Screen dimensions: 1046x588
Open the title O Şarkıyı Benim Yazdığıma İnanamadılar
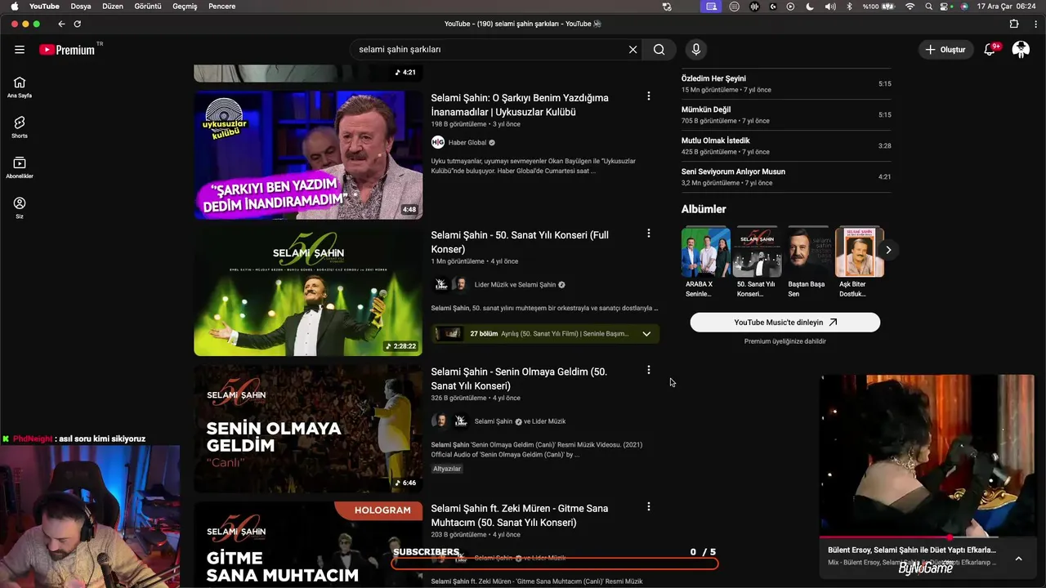(x=520, y=105)
